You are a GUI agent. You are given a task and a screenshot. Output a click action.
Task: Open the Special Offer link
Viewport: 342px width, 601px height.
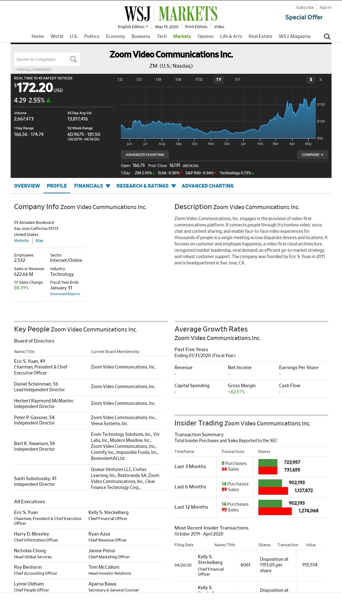pos(304,17)
